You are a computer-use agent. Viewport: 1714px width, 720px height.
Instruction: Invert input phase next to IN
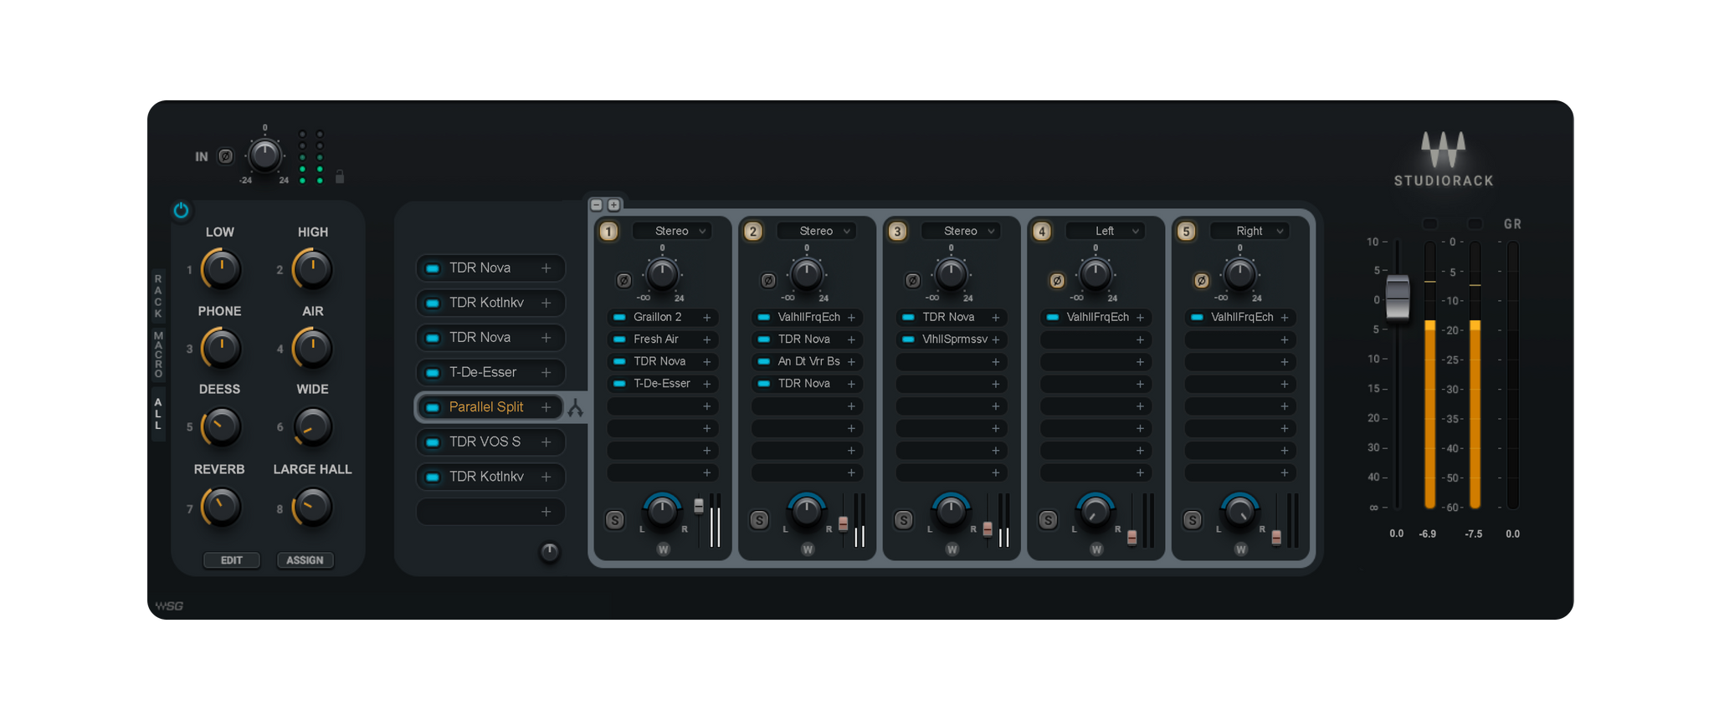click(x=225, y=156)
